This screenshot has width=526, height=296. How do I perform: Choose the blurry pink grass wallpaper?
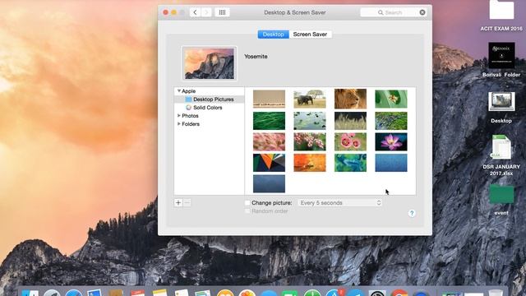pyautogui.click(x=269, y=141)
